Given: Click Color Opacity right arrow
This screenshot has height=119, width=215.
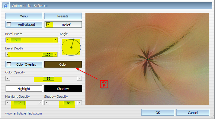Looking at the screenshot, I should 79,79.
